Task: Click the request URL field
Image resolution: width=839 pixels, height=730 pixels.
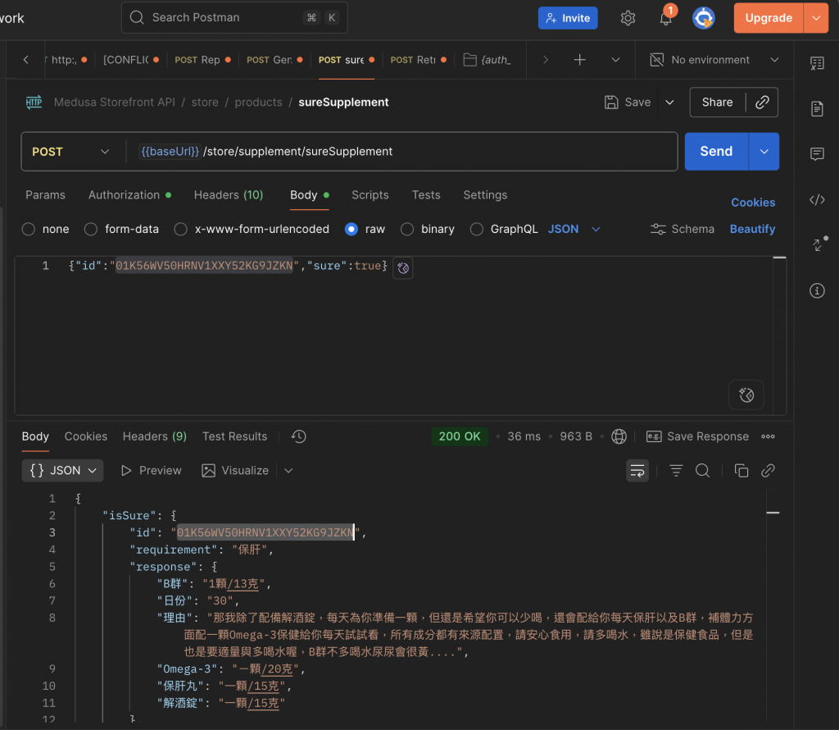Action: point(401,152)
